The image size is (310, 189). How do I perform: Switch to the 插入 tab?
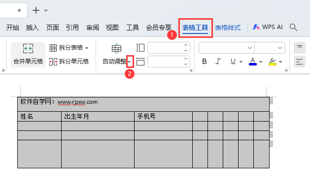tap(33, 28)
